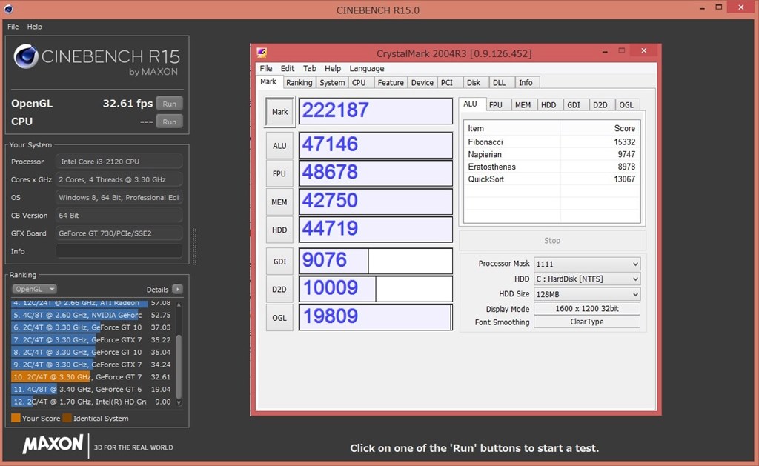Image resolution: width=759 pixels, height=466 pixels.
Task: Select ranking entry 12 Intel HD Graphics
Action: (x=92, y=402)
